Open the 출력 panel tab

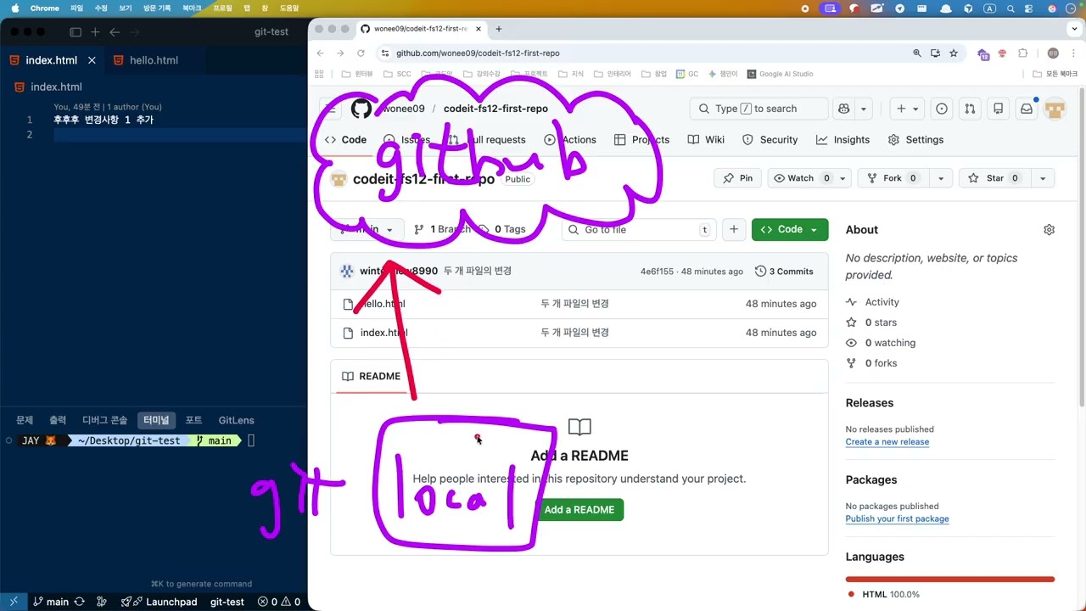(x=58, y=420)
